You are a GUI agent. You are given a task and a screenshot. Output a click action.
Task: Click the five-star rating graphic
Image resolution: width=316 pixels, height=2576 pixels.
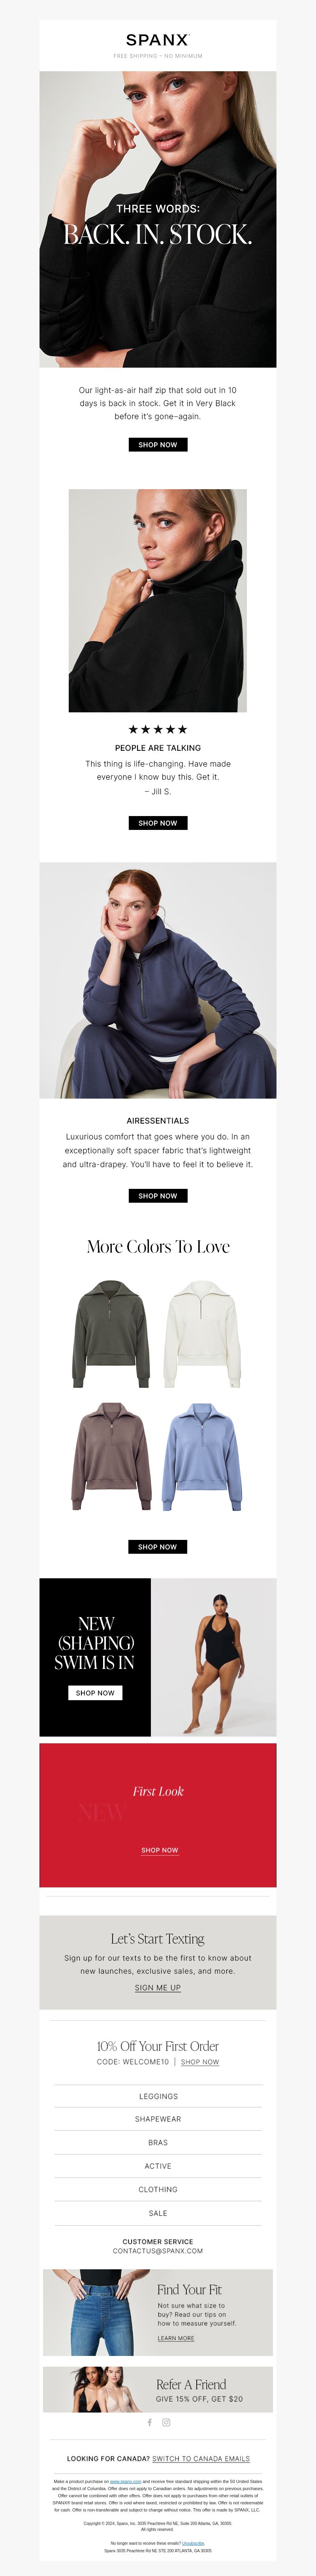tap(158, 729)
